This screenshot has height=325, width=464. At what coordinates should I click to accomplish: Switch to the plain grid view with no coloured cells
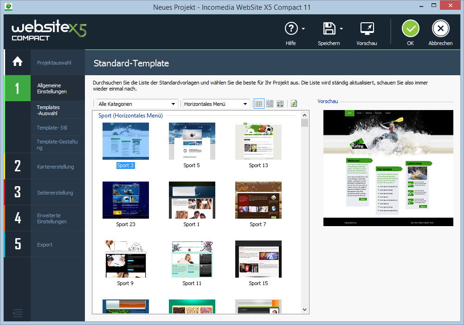point(258,104)
